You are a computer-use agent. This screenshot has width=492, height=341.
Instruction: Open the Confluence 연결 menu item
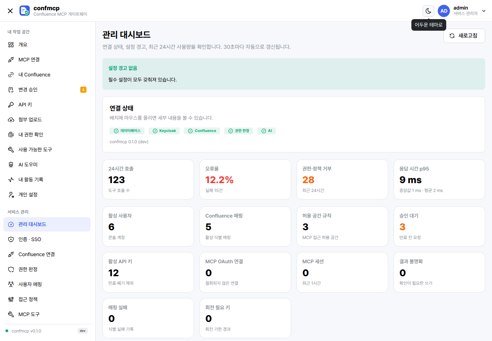(47, 254)
